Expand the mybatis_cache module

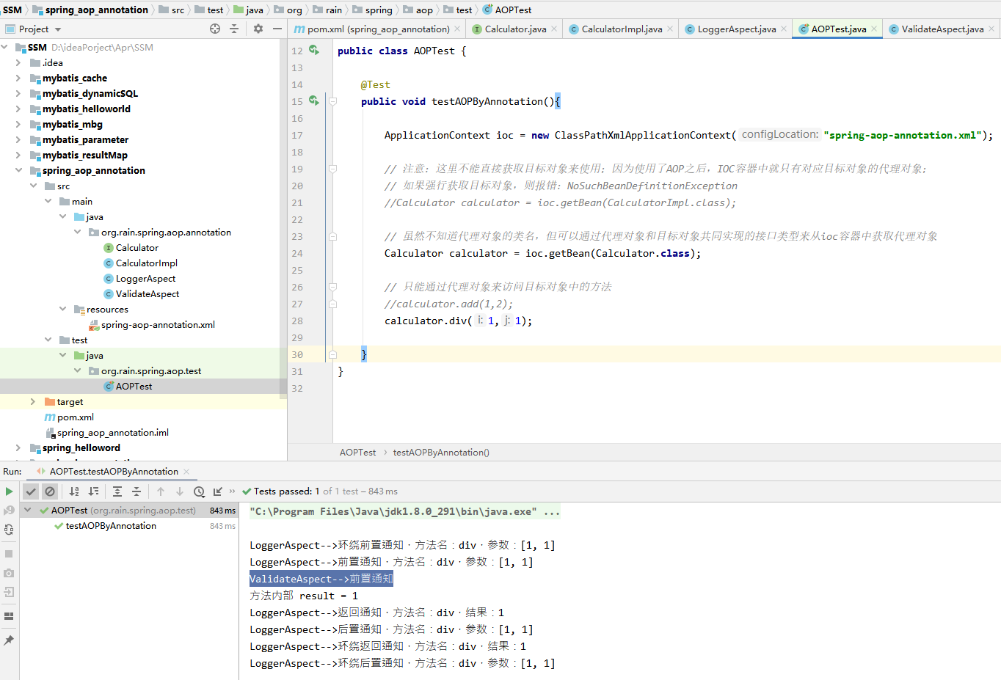(18, 78)
